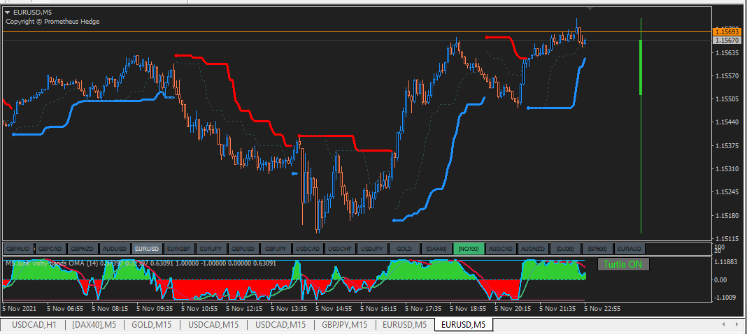Image resolution: width=747 pixels, height=334 pixels.
Task: Click the 1.15310 price scale value
Action: click(x=727, y=169)
